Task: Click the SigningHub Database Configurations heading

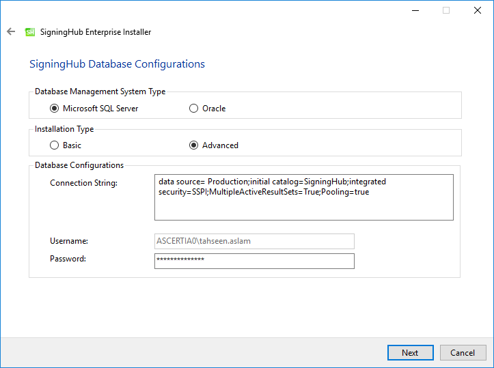Action: click(x=118, y=64)
